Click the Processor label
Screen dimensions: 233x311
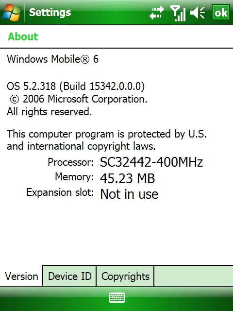pyautogui.click(x=71, y=162)
